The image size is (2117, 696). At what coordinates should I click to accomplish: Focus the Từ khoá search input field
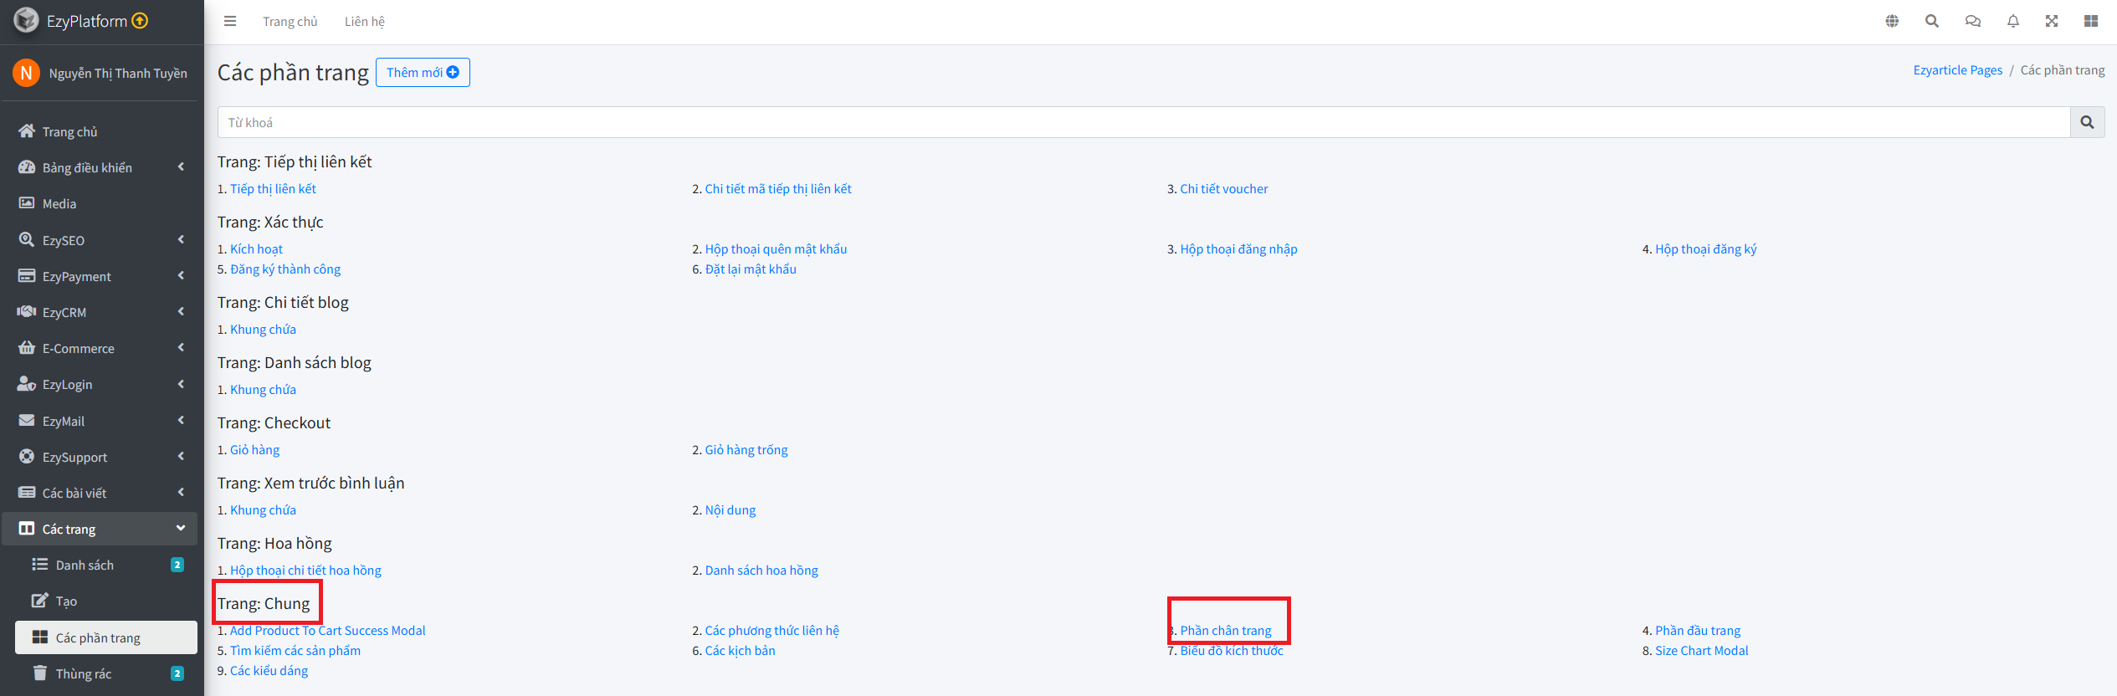1143,123
